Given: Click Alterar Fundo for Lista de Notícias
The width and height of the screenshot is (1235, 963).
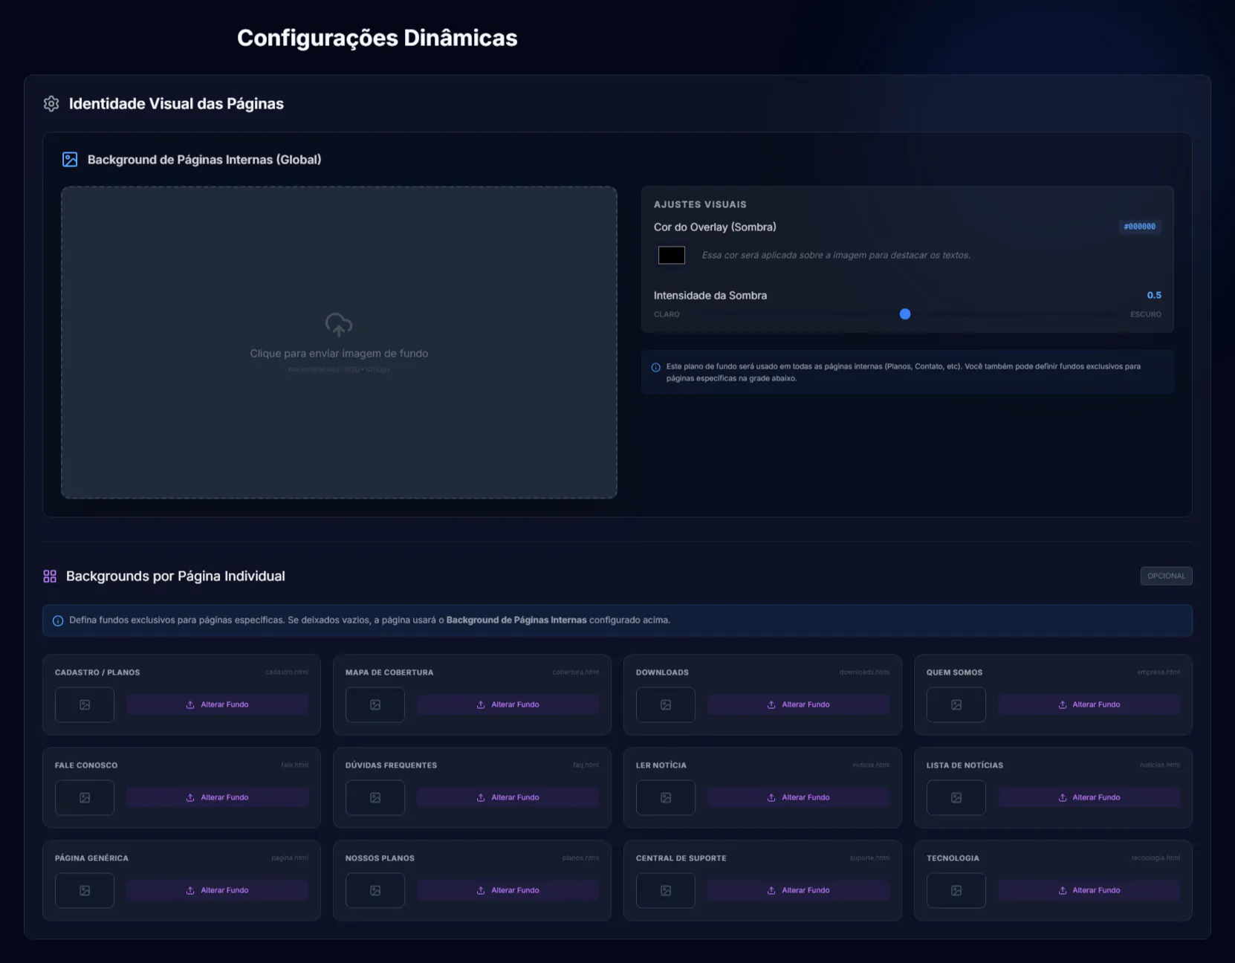Looking at the screenshot, I should click(1089, 798).
